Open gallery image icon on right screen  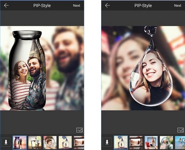point(181,130)
